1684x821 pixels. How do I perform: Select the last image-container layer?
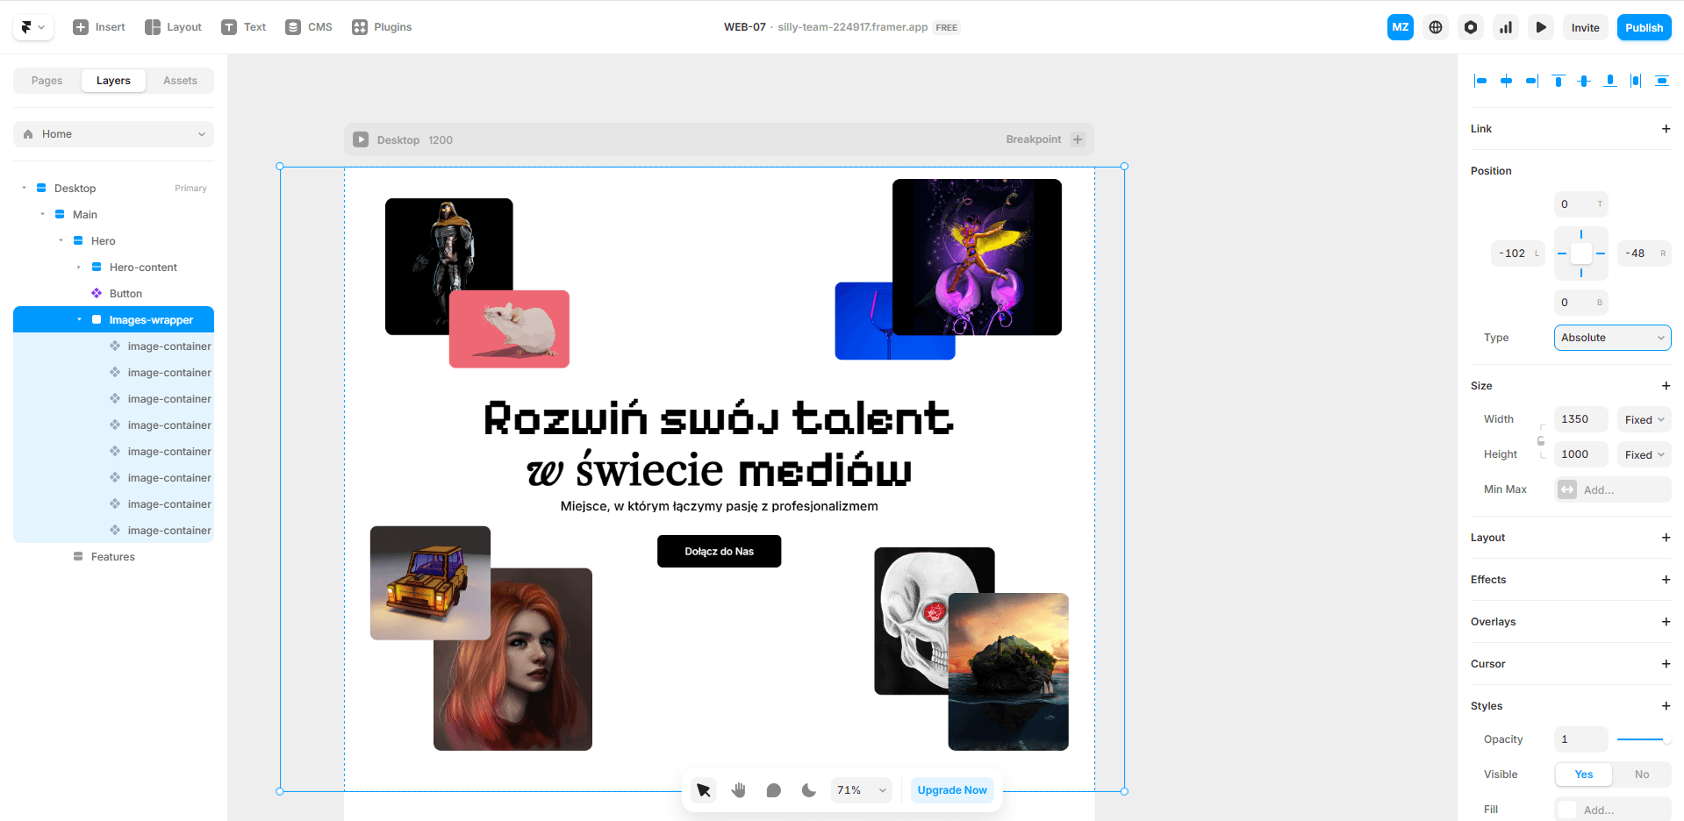tap(113, 530)
